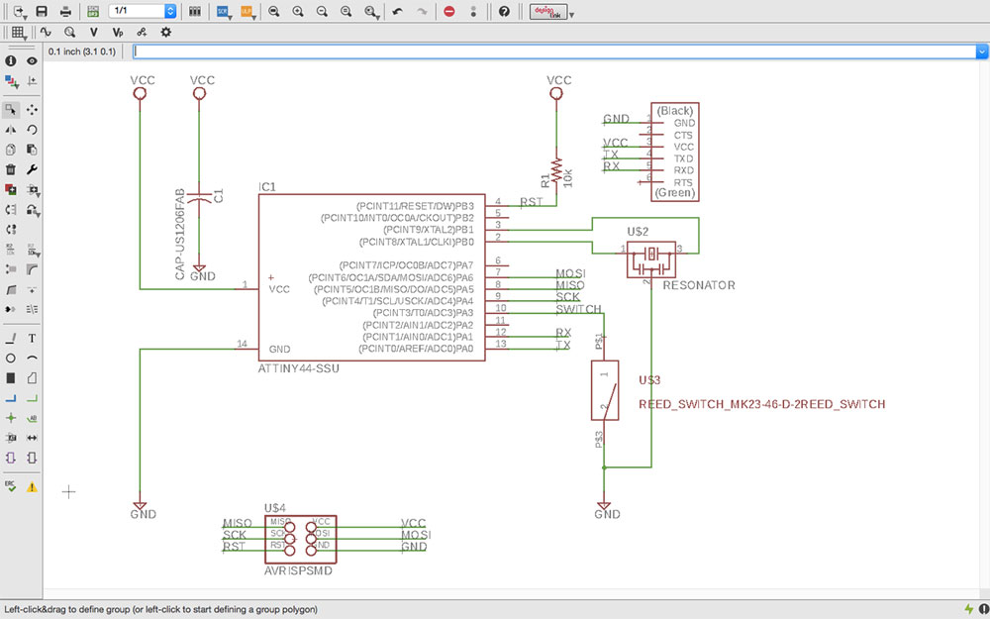Click the Change wrench tool
Viewport: 990px width, 619px height.
coord(33,169)
